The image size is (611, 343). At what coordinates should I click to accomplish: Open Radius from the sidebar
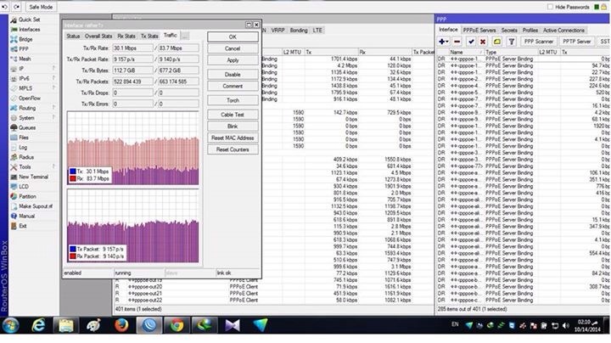point(23,157)
